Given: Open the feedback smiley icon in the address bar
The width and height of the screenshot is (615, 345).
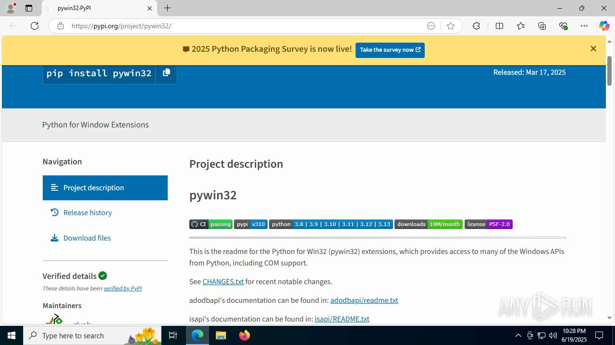Looking at the screenshot, I should coord(431,26).
